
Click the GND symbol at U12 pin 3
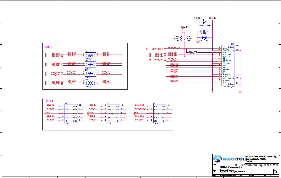(x=45, y=114)
